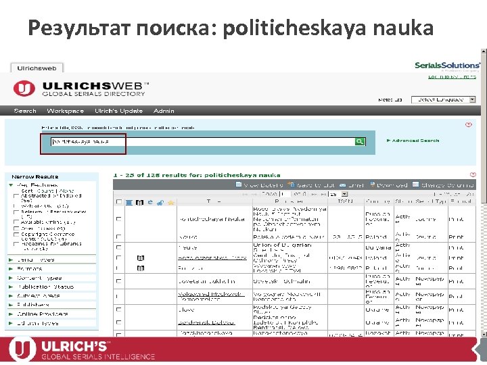Screen dimensions: 487x365
Task: Click the scrollbar down arrow at bottom right
Action: (x=484, y=334)
